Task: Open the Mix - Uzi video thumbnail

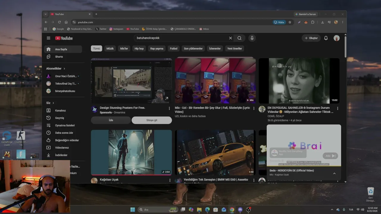Action: (x=215, y=81)
